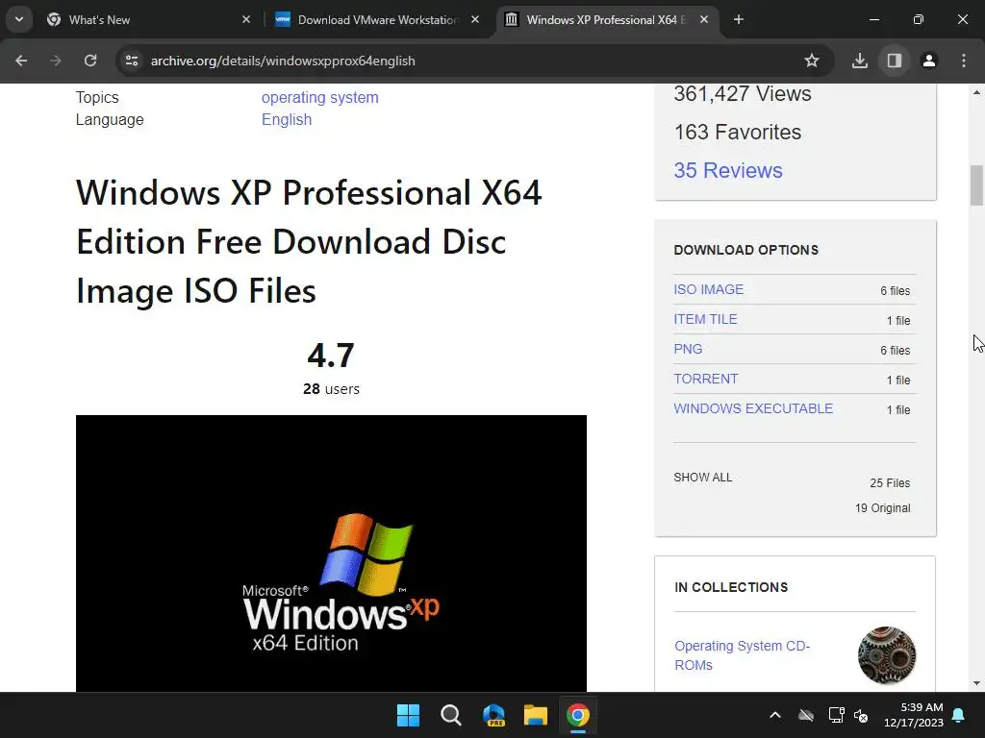Download the TORRENT file
The width and height of the screenshot is (985, 738).
click(705, 379)
